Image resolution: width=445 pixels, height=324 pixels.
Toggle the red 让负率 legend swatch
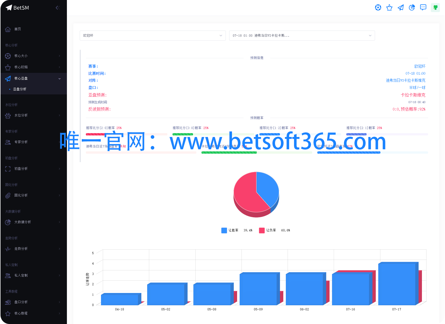point(262,230)
